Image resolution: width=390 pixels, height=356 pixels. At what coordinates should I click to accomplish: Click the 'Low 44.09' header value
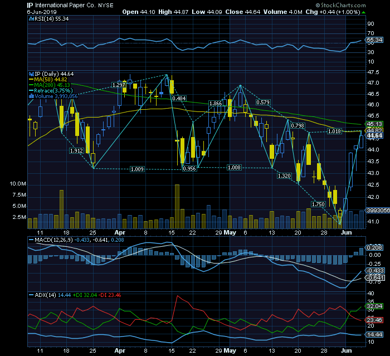(x=207, y=12)
